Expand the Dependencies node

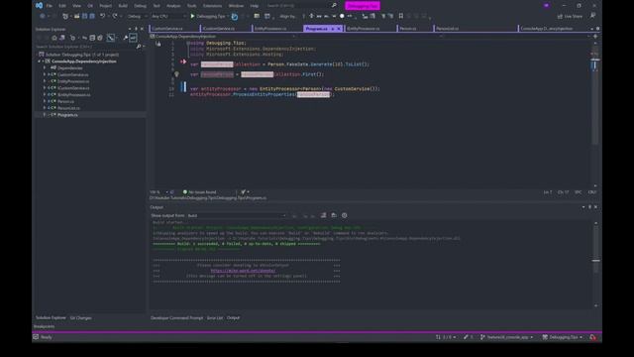(45, 67)
